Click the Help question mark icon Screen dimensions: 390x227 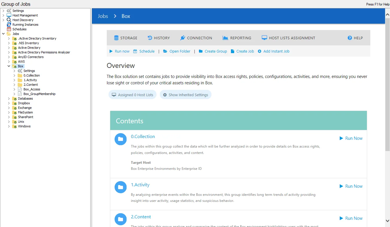[350, 38]
